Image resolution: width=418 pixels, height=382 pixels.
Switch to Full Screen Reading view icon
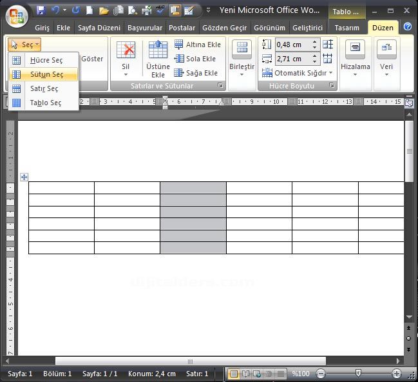tap(245, 374)
